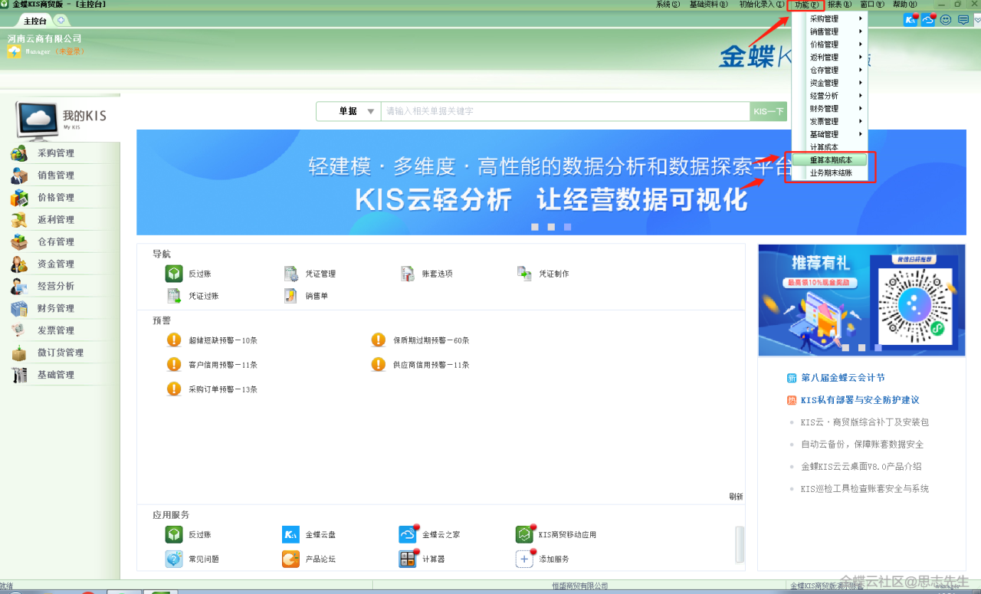Launch the 计算器 icon
Viewport: 981px width, 594px height.
408,560
